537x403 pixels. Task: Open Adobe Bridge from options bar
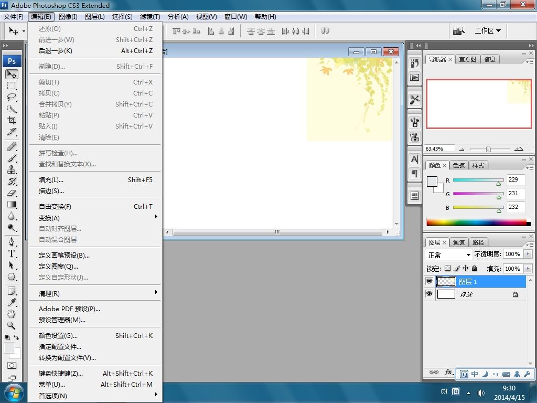coord(459,31)
